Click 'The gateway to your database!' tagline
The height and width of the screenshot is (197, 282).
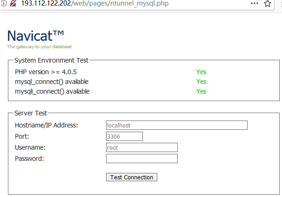[x=40, y=47]
